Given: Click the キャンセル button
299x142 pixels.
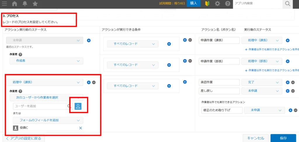Looking at the screenshot, I should click(255, 138).
